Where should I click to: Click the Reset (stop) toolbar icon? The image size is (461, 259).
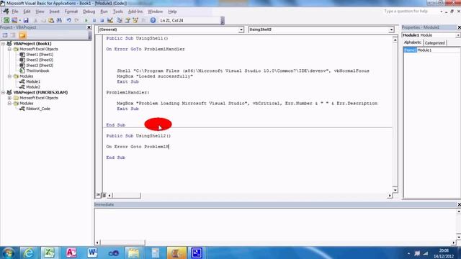coord(102,20)
